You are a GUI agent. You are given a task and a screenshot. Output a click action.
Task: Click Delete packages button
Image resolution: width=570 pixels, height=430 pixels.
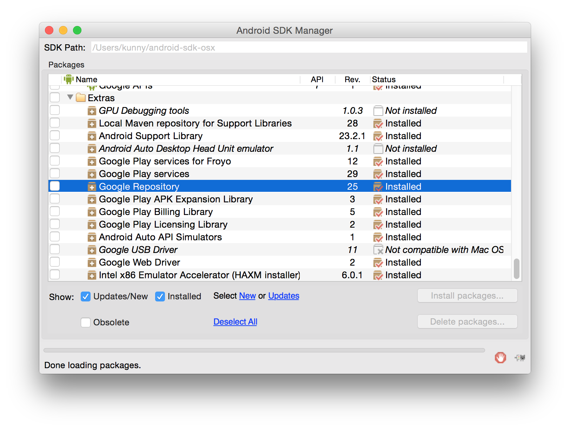point(467,322)
